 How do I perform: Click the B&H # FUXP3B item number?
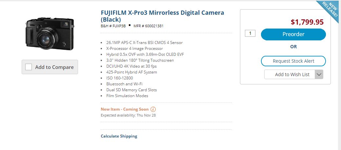pyautogui.click(x=113, y=26)
